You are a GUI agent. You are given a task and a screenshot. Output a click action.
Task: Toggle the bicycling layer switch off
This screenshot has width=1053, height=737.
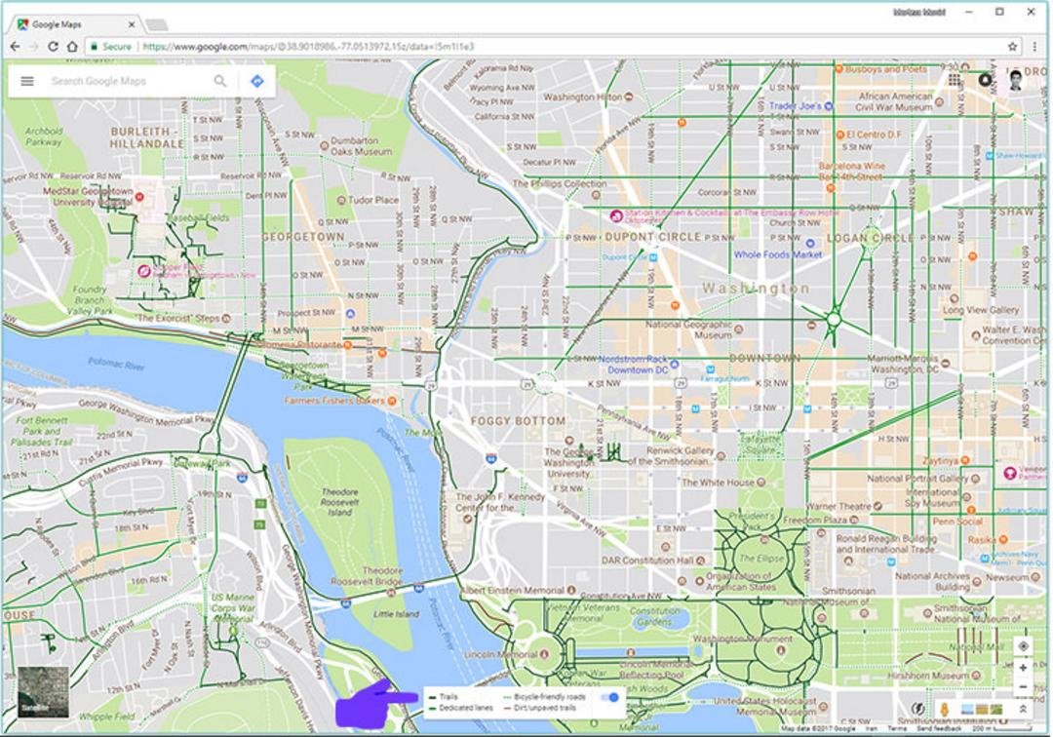(609, 697)
